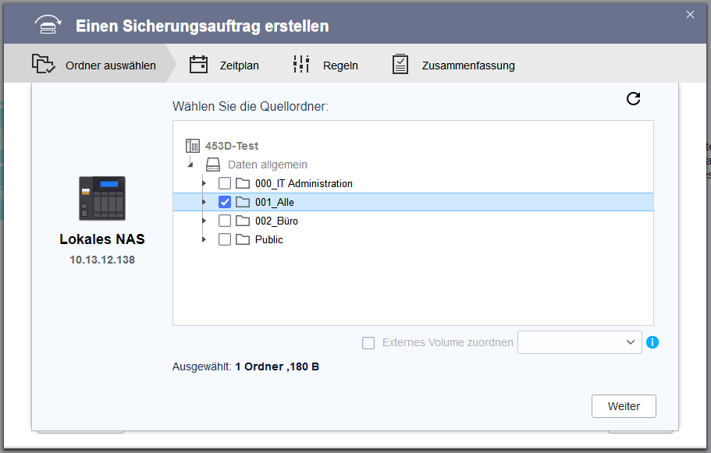Check the 000_IT Administration folder checkbox

click(x=225, y=183)
